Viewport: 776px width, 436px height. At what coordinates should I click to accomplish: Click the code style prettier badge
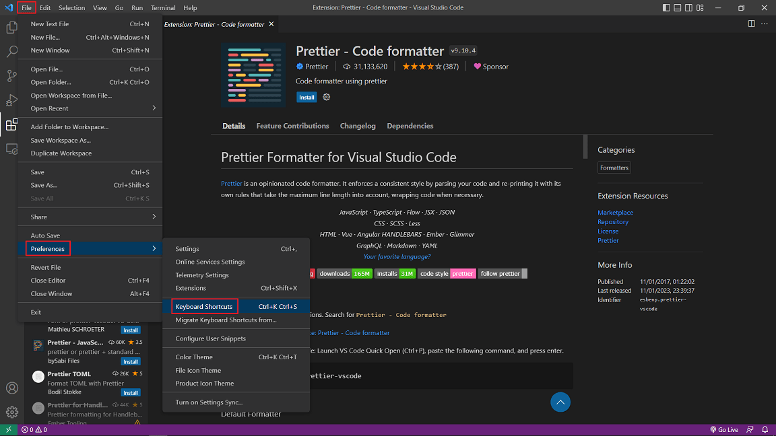[x=447, y=273]
